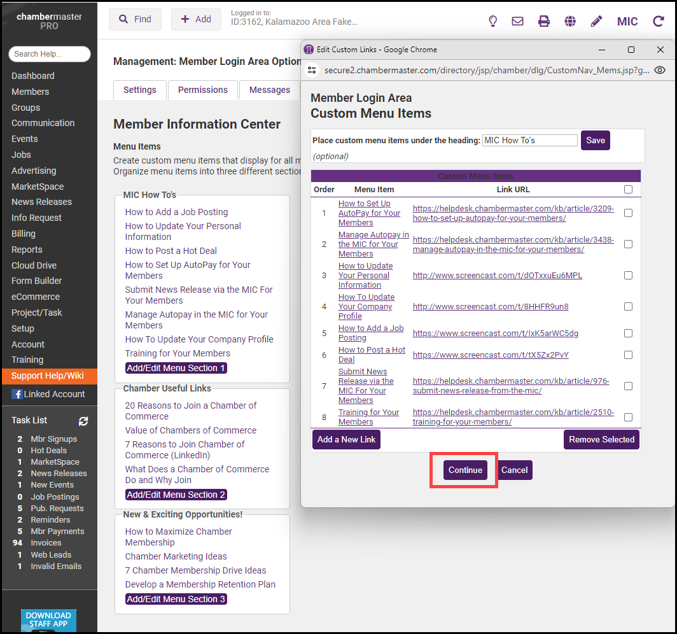Select Members in the left sidebar
The height and width of the screenshot is (634, 677).
pos(30,92)
